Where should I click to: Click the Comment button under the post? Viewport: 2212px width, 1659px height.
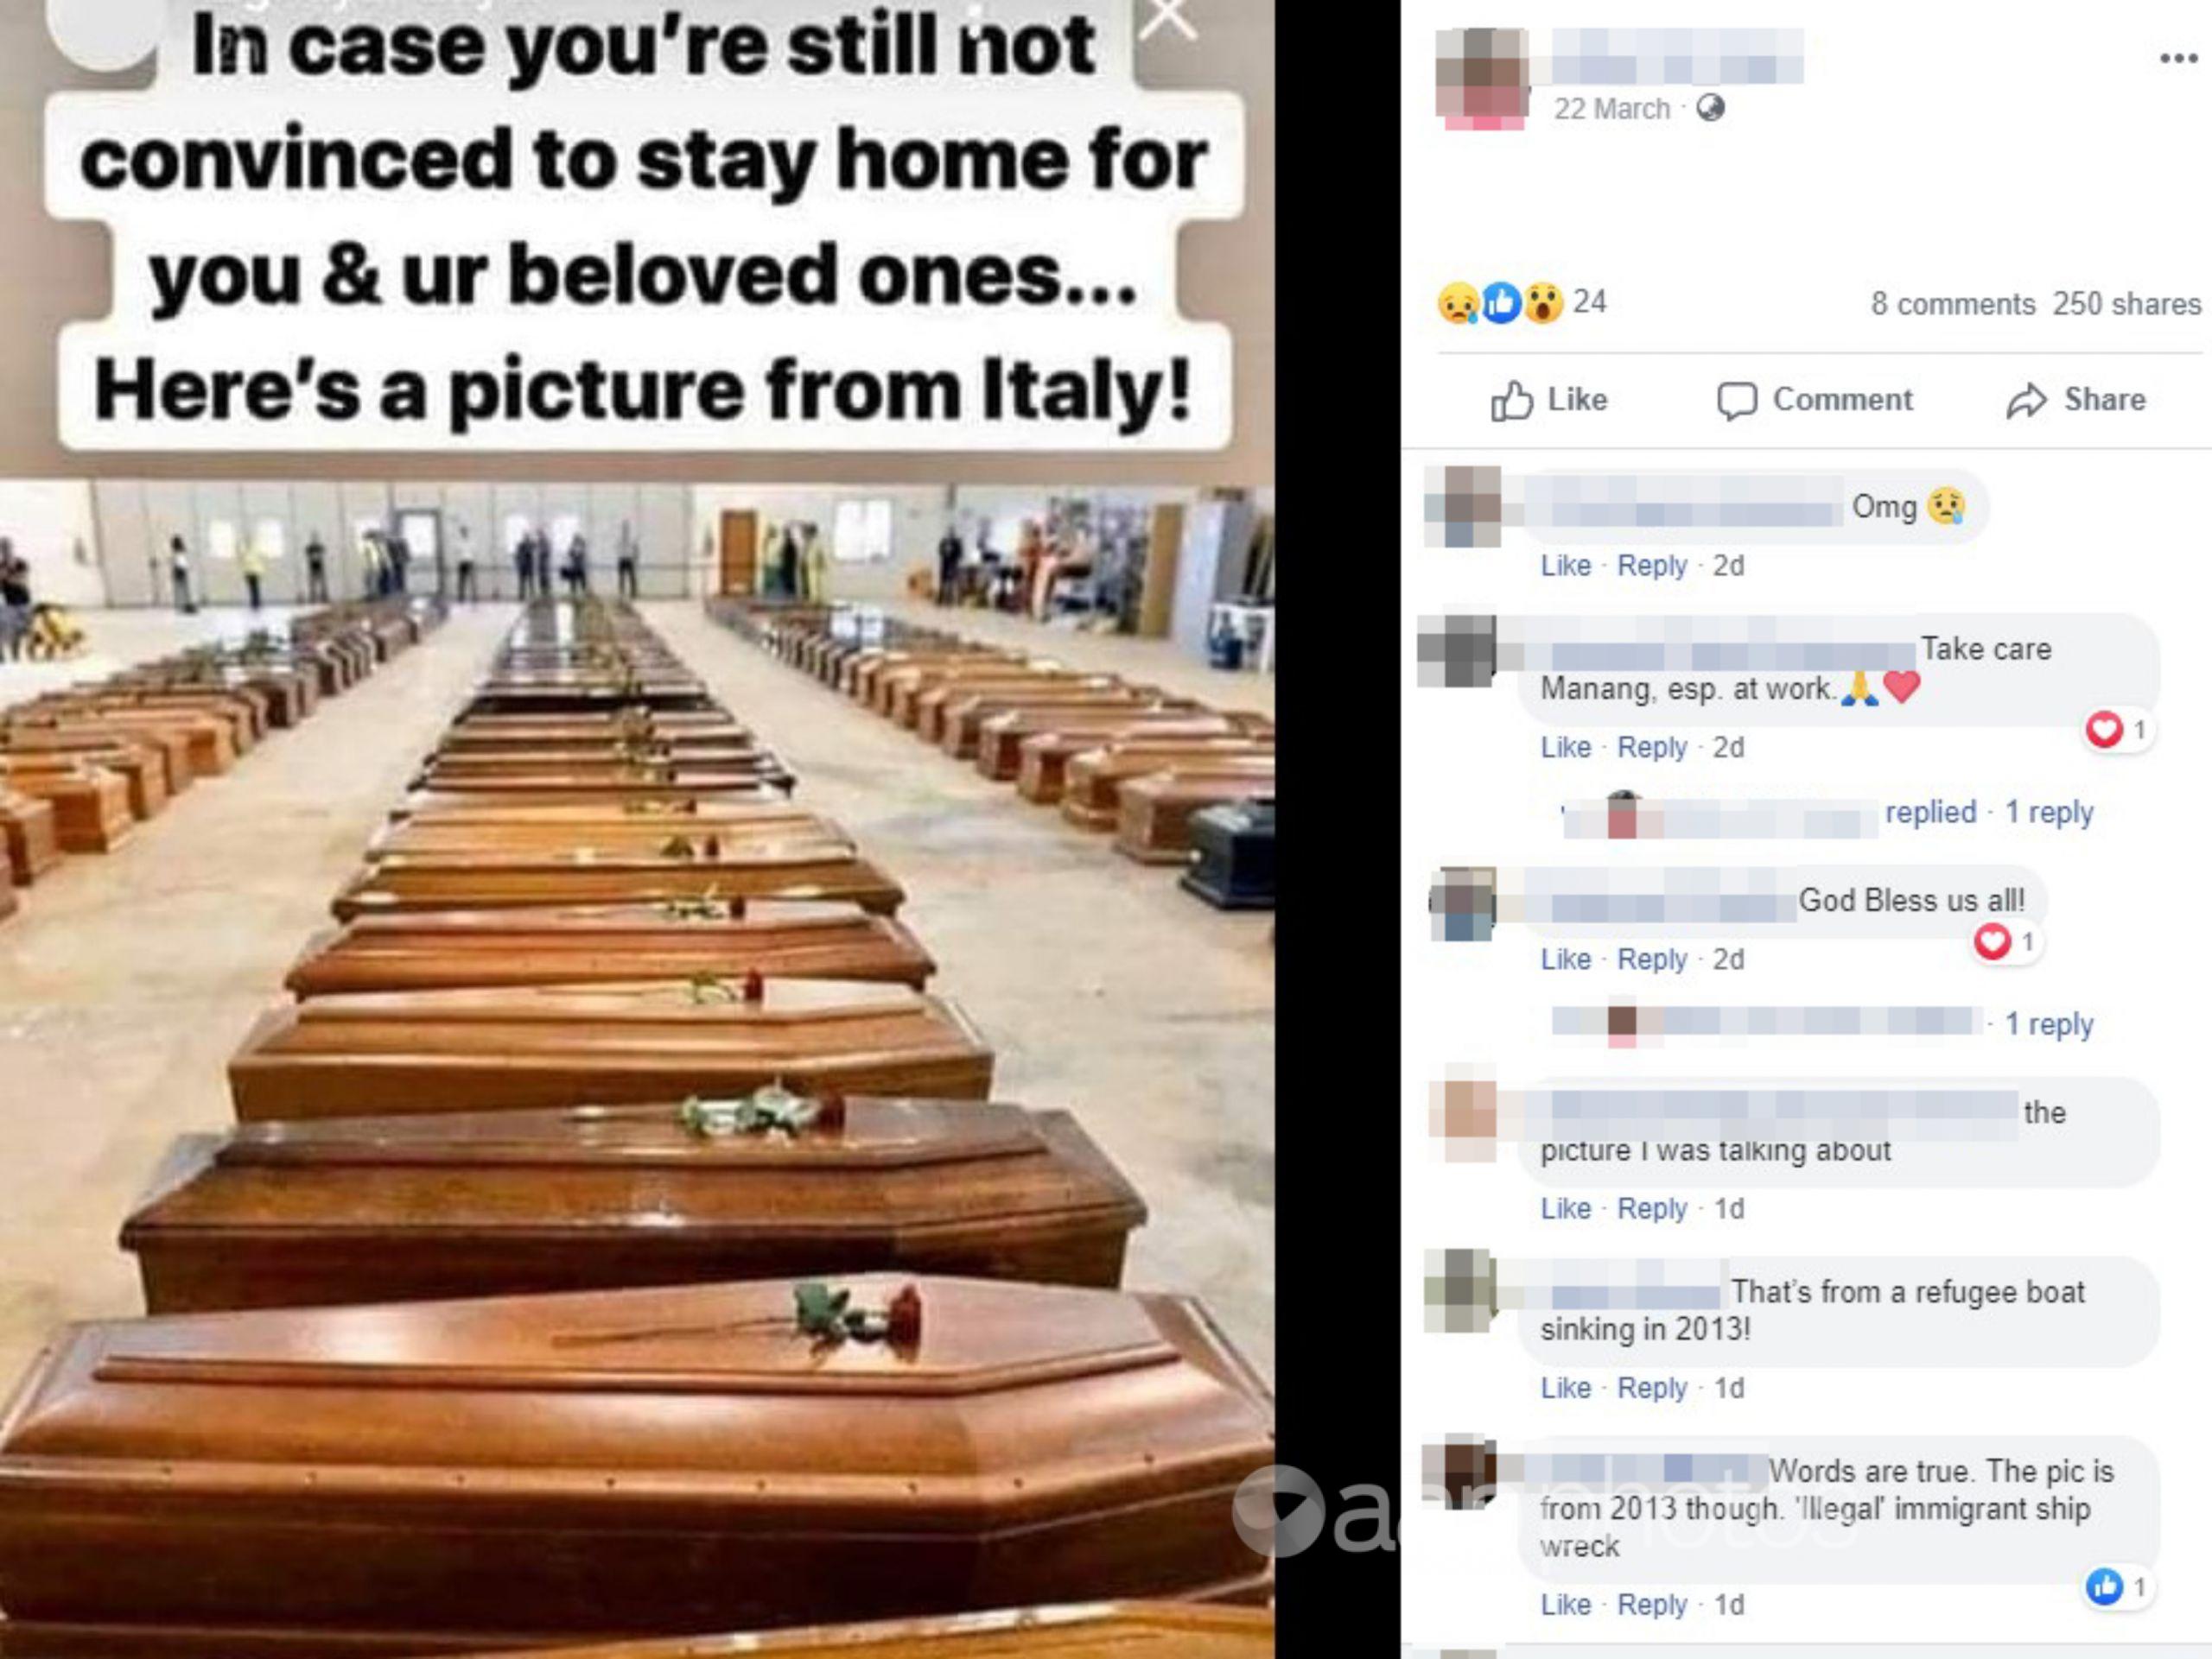1814,400
